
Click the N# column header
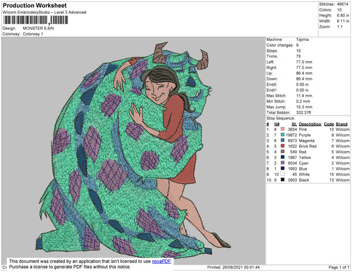[x=276, y=124]
